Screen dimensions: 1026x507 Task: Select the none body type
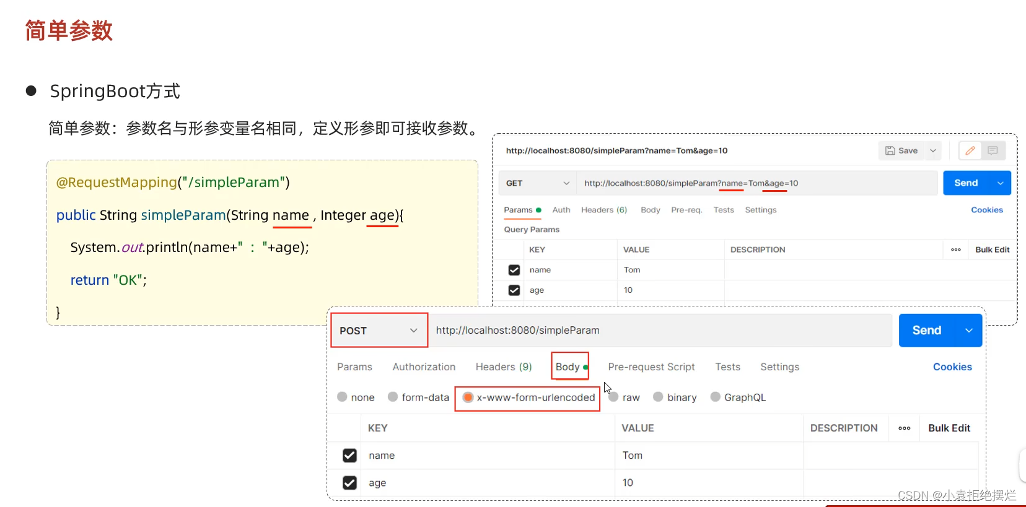tap(342, 397)
